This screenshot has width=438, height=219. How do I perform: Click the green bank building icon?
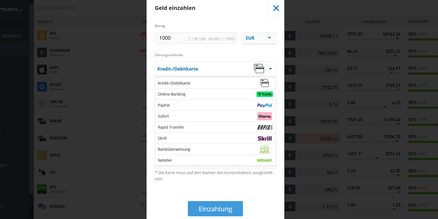(x=264, y=149)
